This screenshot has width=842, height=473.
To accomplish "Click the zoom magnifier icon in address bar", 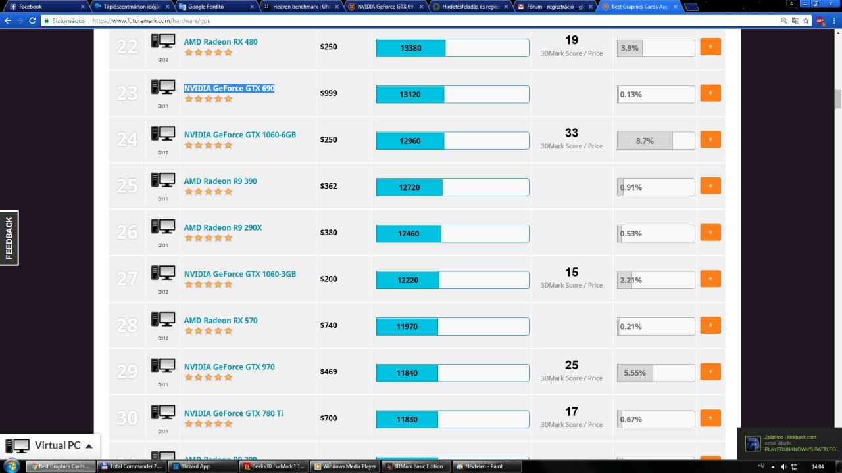I will click(x=784, y=20).
